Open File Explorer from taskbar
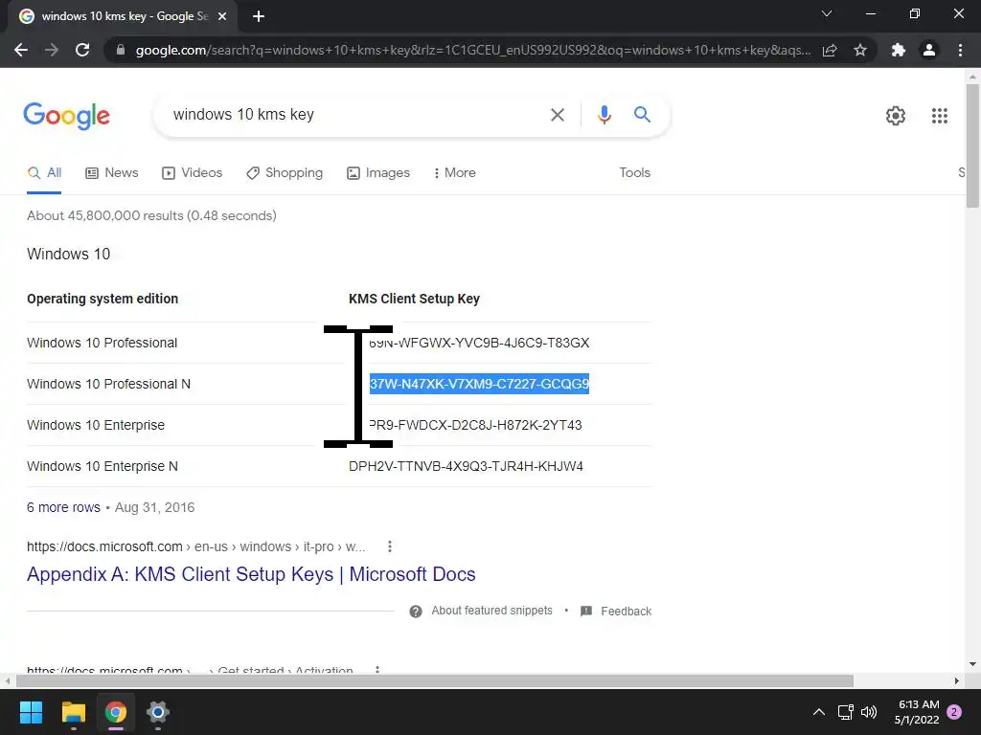Image resolution: width=981 pixels, height=735 pixels. coord(73,712)
